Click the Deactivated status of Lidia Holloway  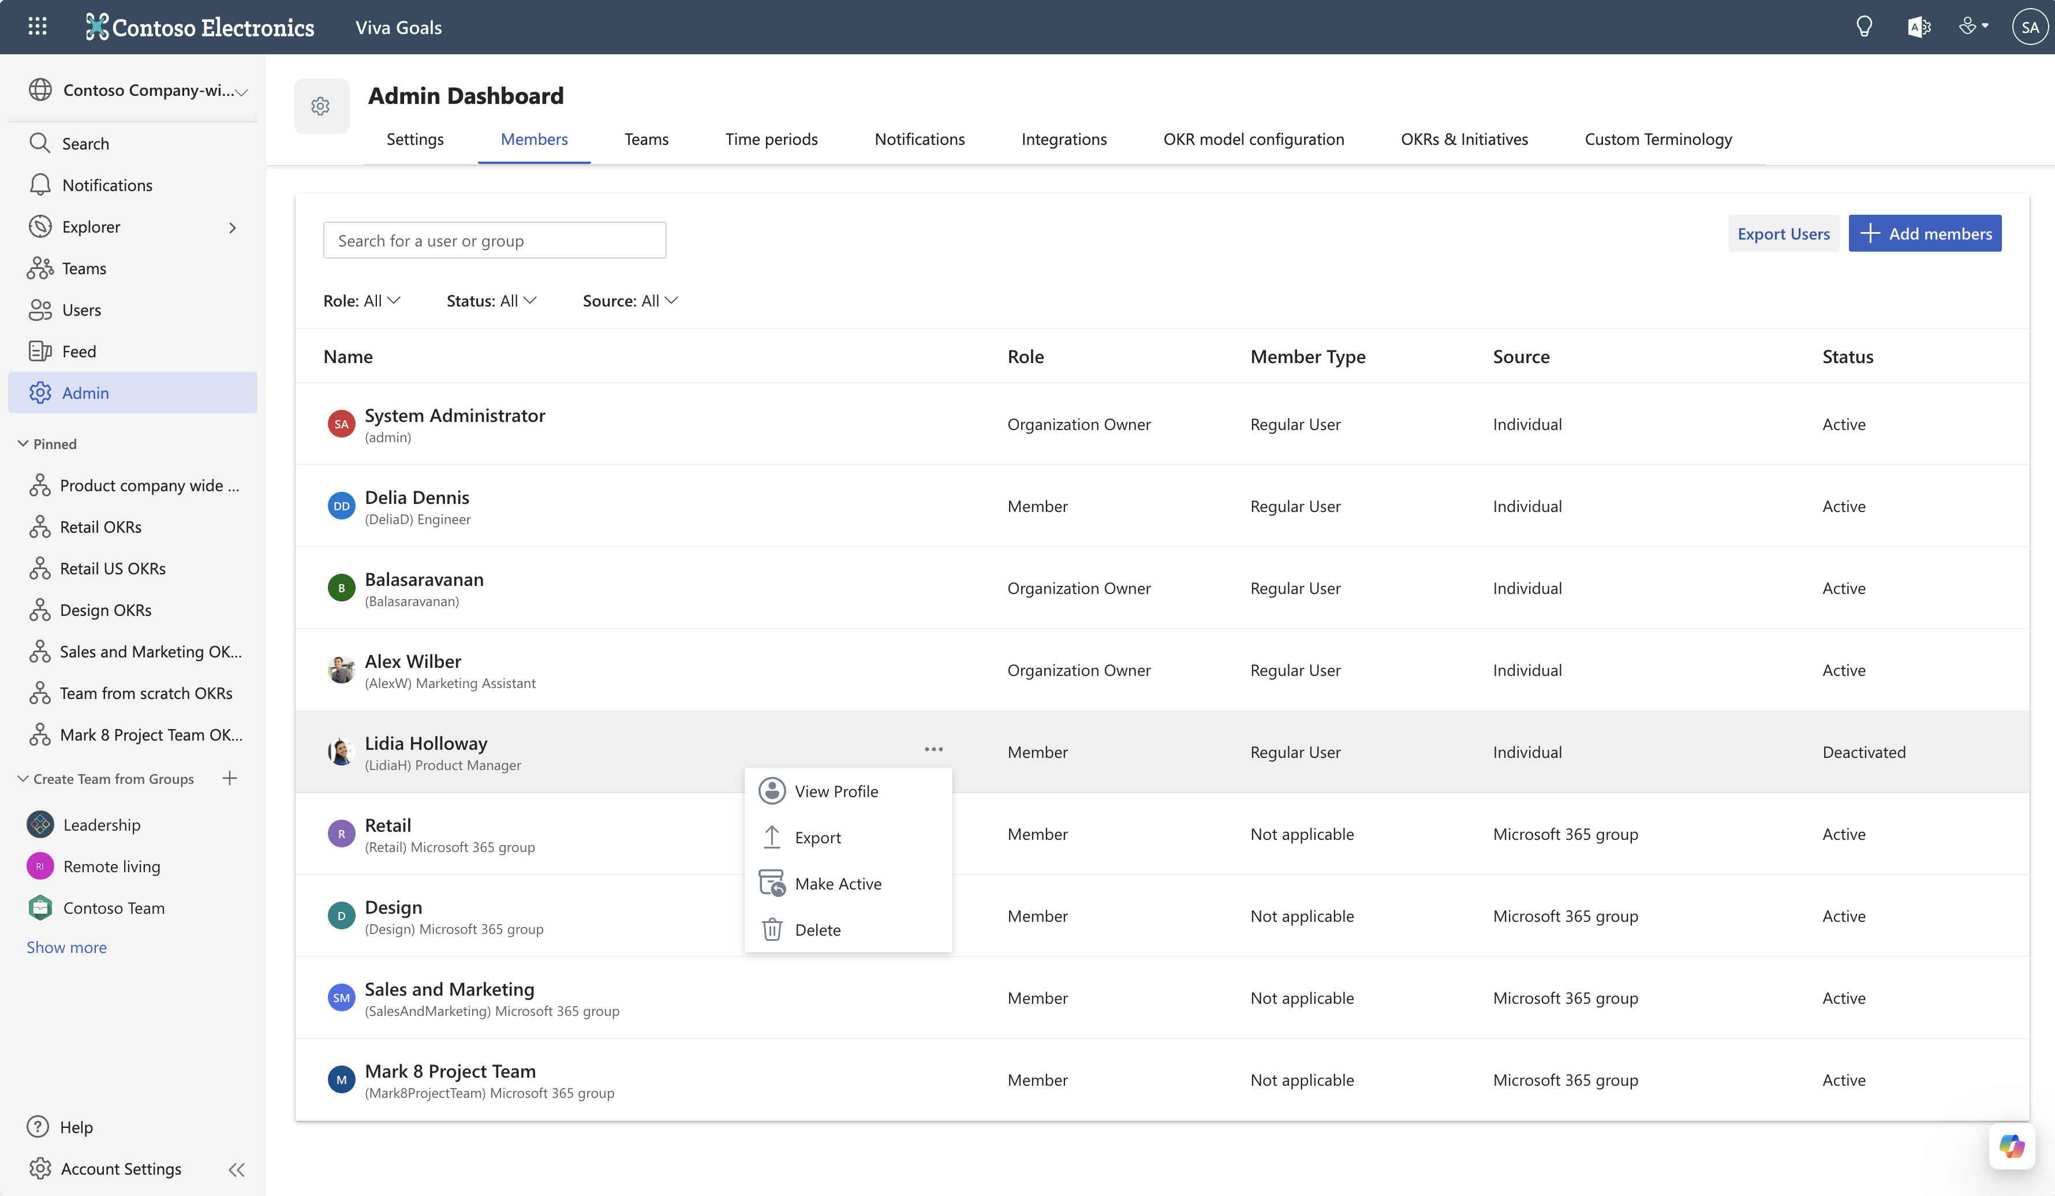point(1863,752)
